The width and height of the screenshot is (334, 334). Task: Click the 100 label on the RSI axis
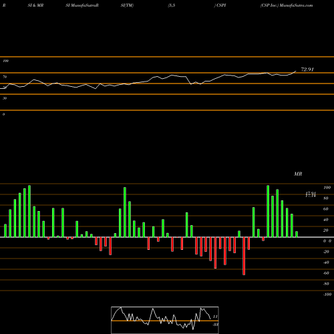5,61
